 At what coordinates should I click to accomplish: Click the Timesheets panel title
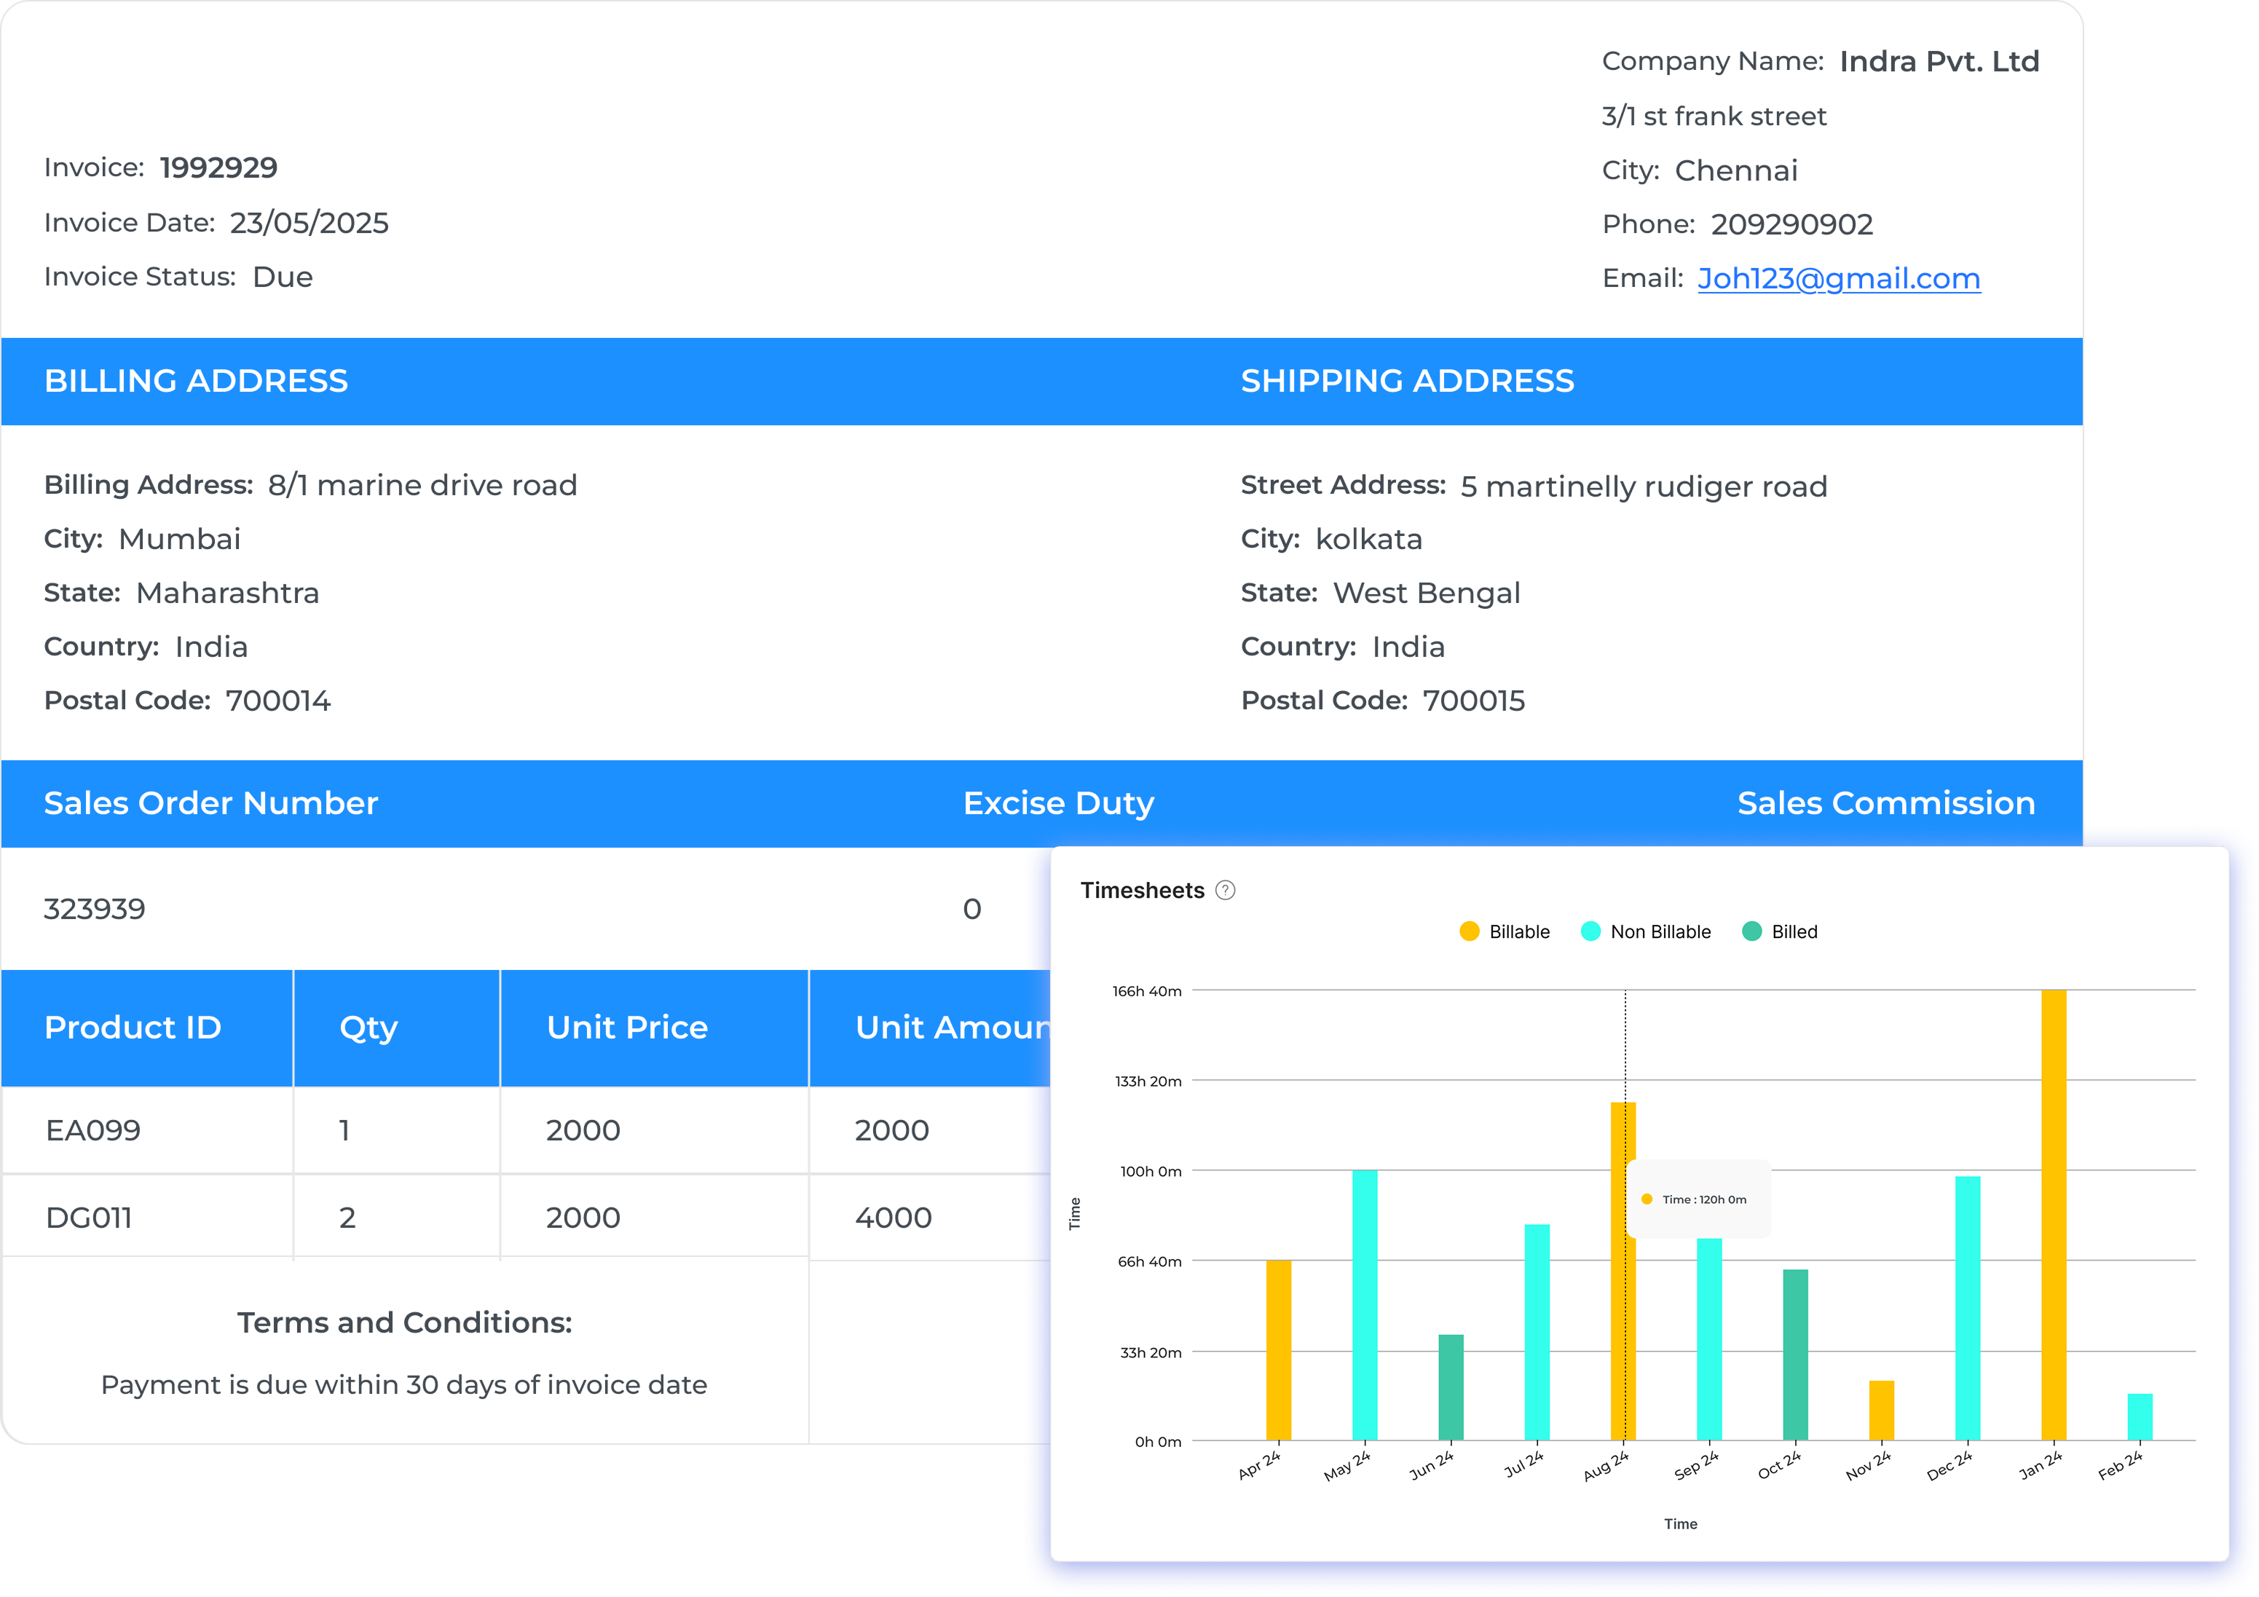click(x=1143, y=891)
